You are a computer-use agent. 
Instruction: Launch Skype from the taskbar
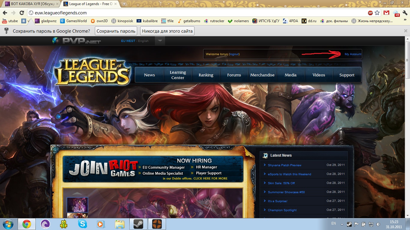coord(83,224)
